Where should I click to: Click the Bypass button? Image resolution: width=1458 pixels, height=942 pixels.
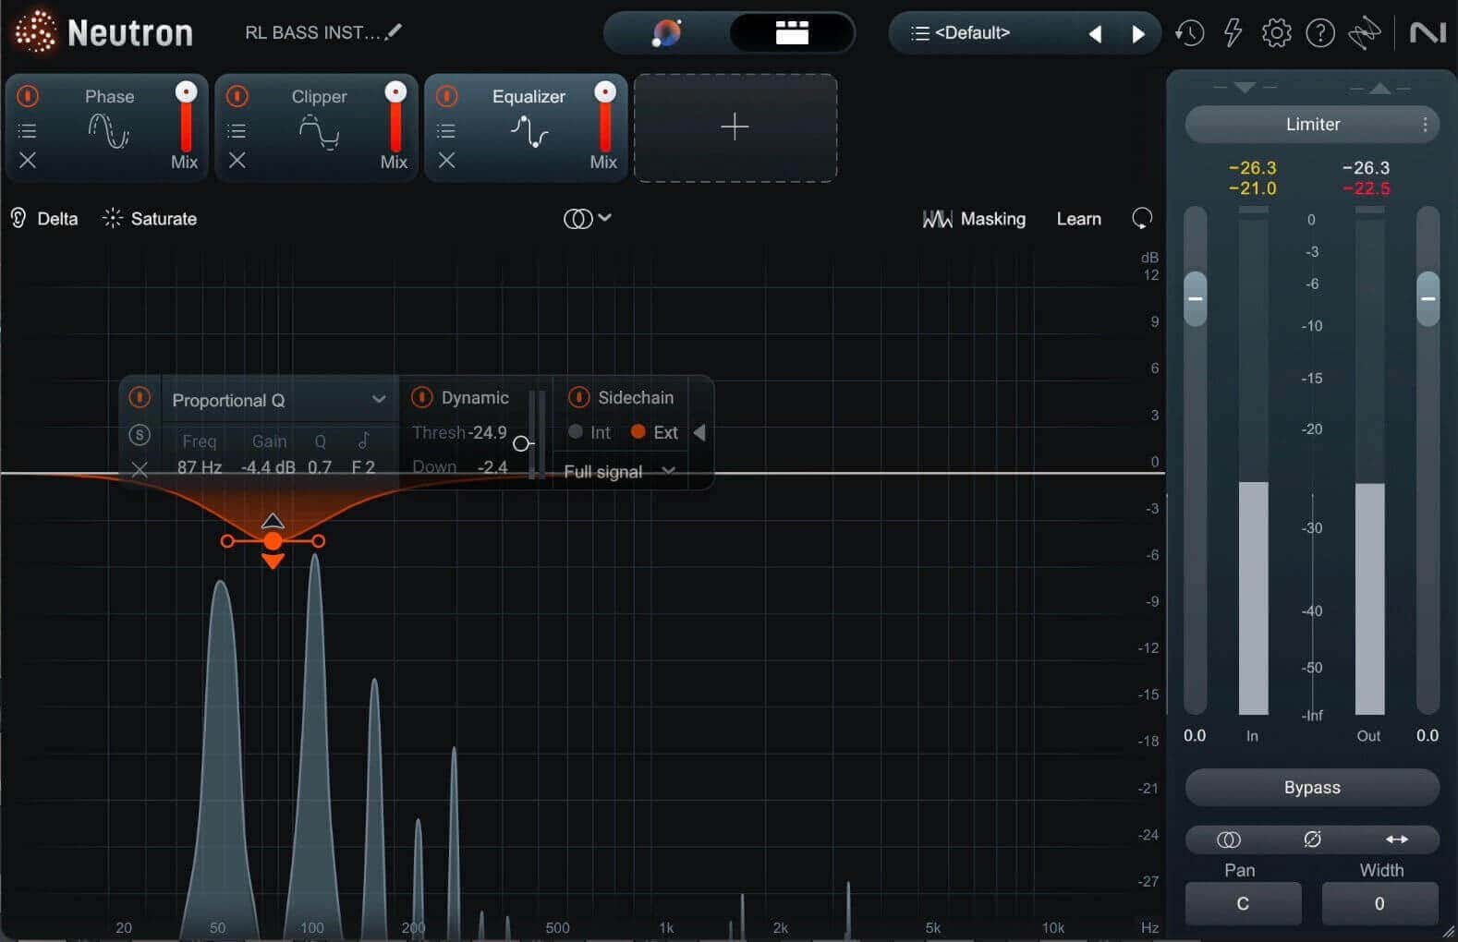tap(1312, 788)
